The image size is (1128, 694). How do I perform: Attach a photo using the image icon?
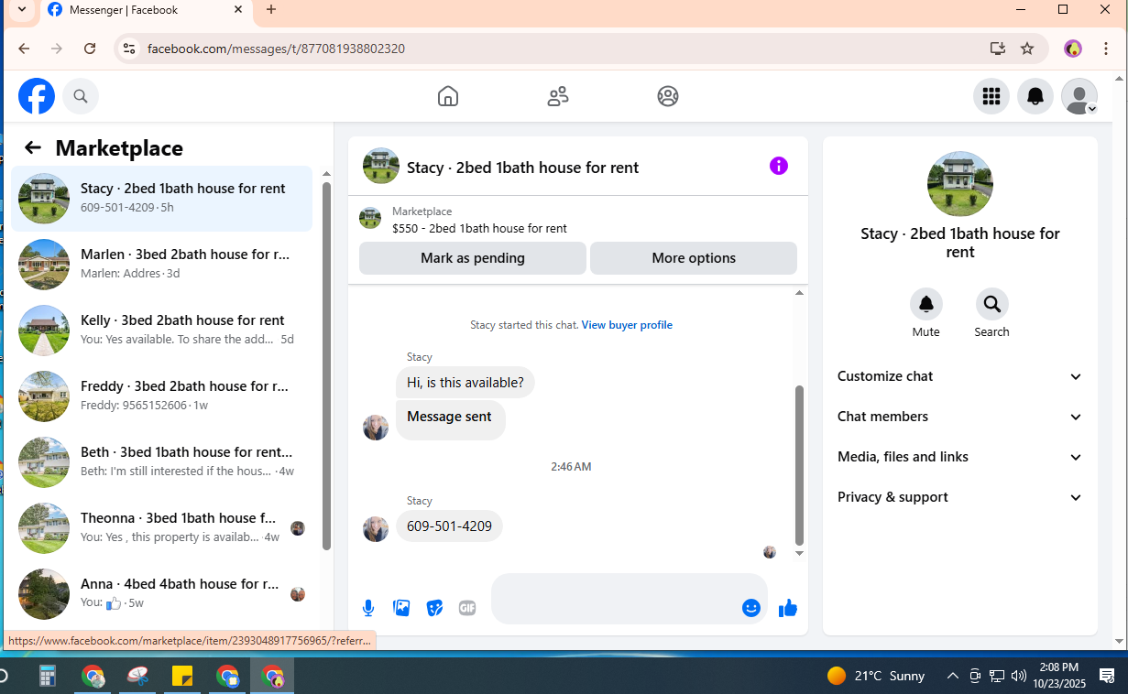point(401,608)
